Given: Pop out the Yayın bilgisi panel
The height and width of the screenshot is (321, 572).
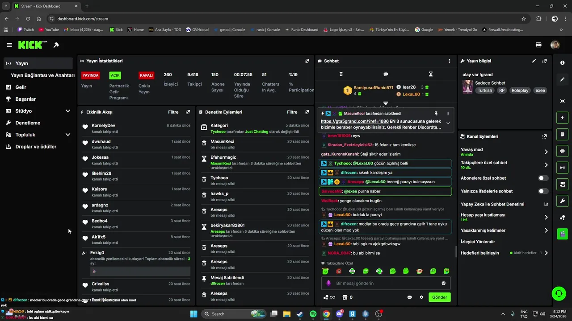Looking at the screenshot, I should click(544, 61).
